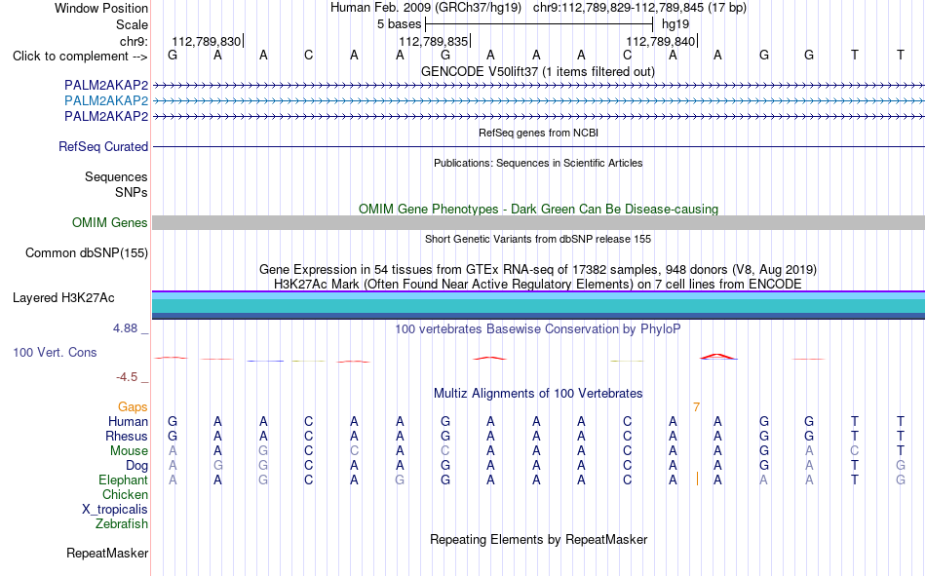This screenshot has width=926, height=576.
Task: Click '100 vertebrates Basewise Conservation by PhyloP'
Action: pos(538,329)
